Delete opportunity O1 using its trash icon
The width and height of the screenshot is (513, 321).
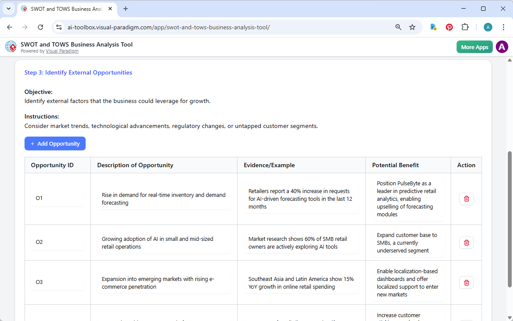(x=466, y=199)
